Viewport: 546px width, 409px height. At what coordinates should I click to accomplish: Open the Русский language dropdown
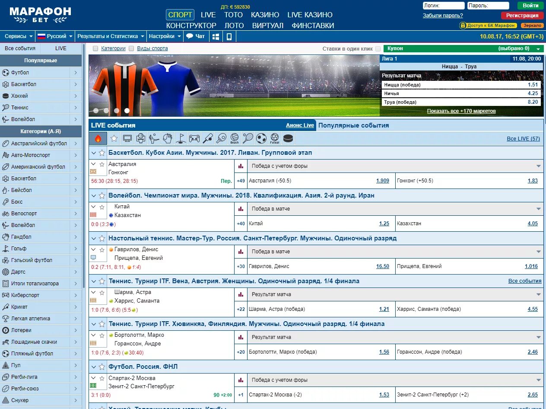click(54, 36)
